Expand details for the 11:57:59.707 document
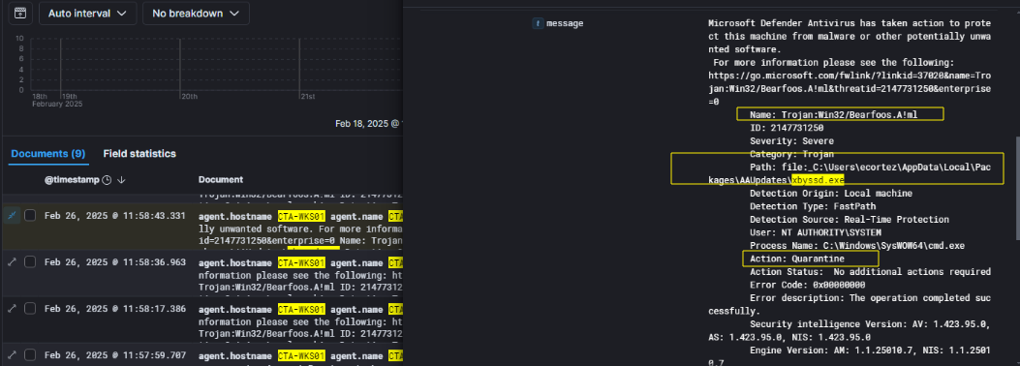This screenshot has width=1020, height=366. point(12,355)
